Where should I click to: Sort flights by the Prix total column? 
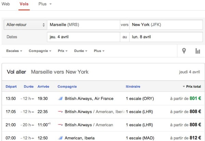192,87
